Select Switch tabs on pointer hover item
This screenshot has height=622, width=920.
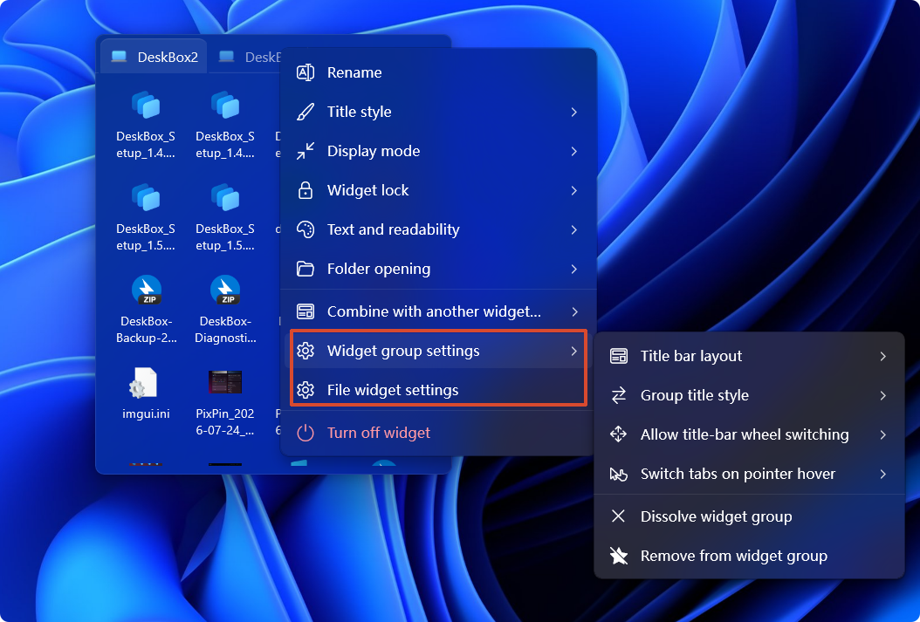coord(749,474)
